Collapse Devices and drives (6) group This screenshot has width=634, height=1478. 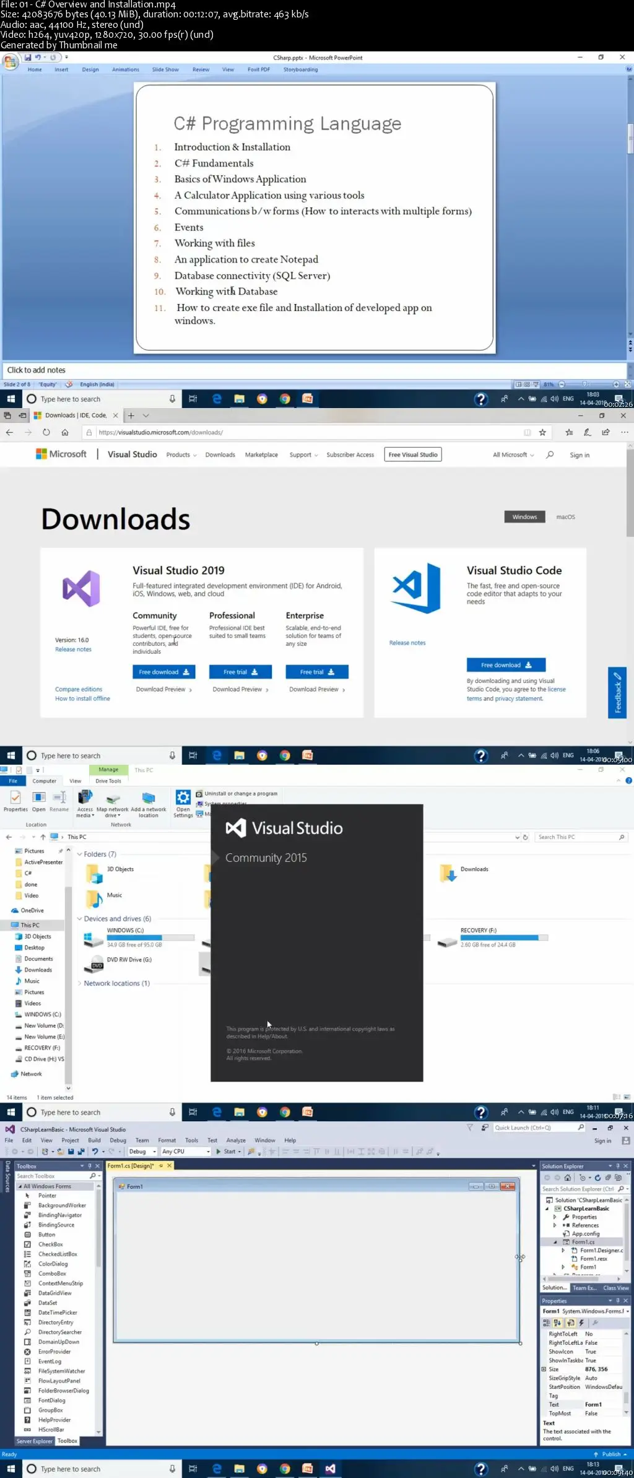[79, 919]
